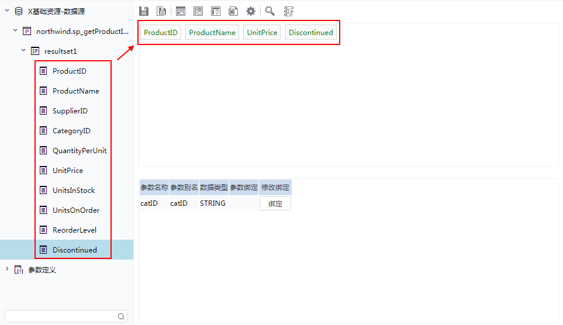Click the STRING data type cell
The height and width of the screenshot is (325, 563).
[x=213, y=203]
